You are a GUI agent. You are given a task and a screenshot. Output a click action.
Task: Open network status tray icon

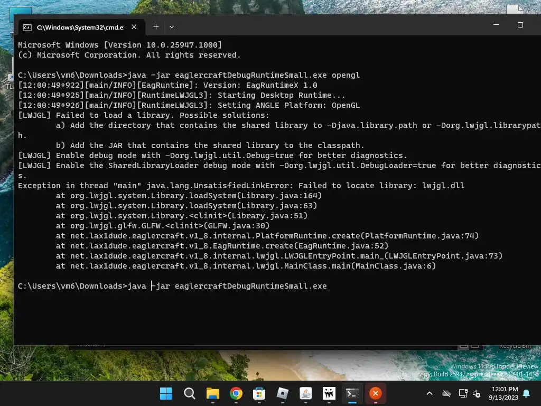tap(463, 393)
